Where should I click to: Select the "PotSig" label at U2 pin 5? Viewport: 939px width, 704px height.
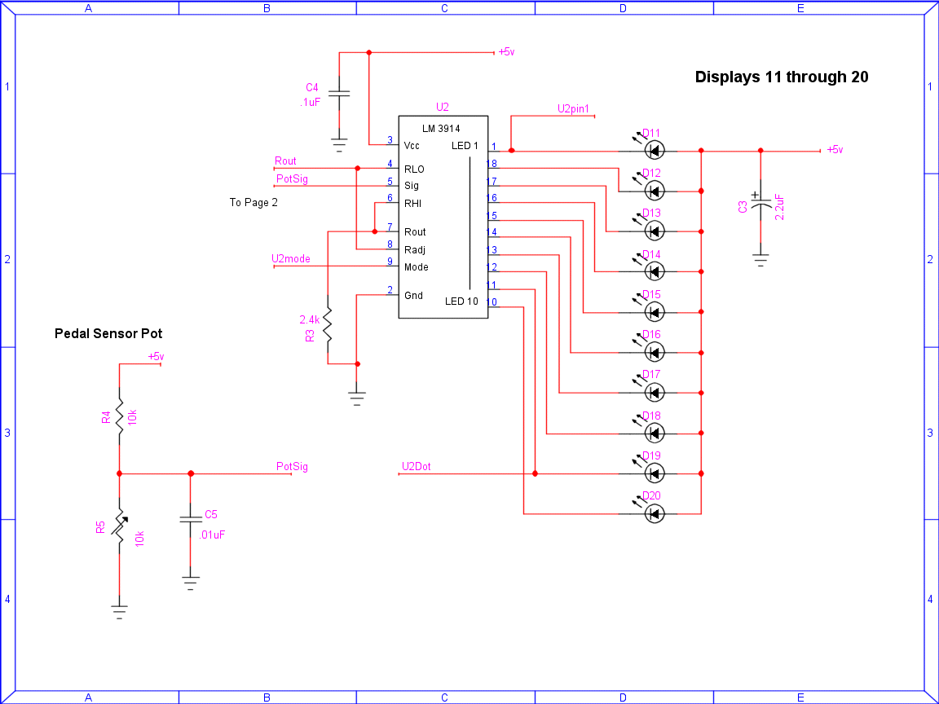point(293,179)
